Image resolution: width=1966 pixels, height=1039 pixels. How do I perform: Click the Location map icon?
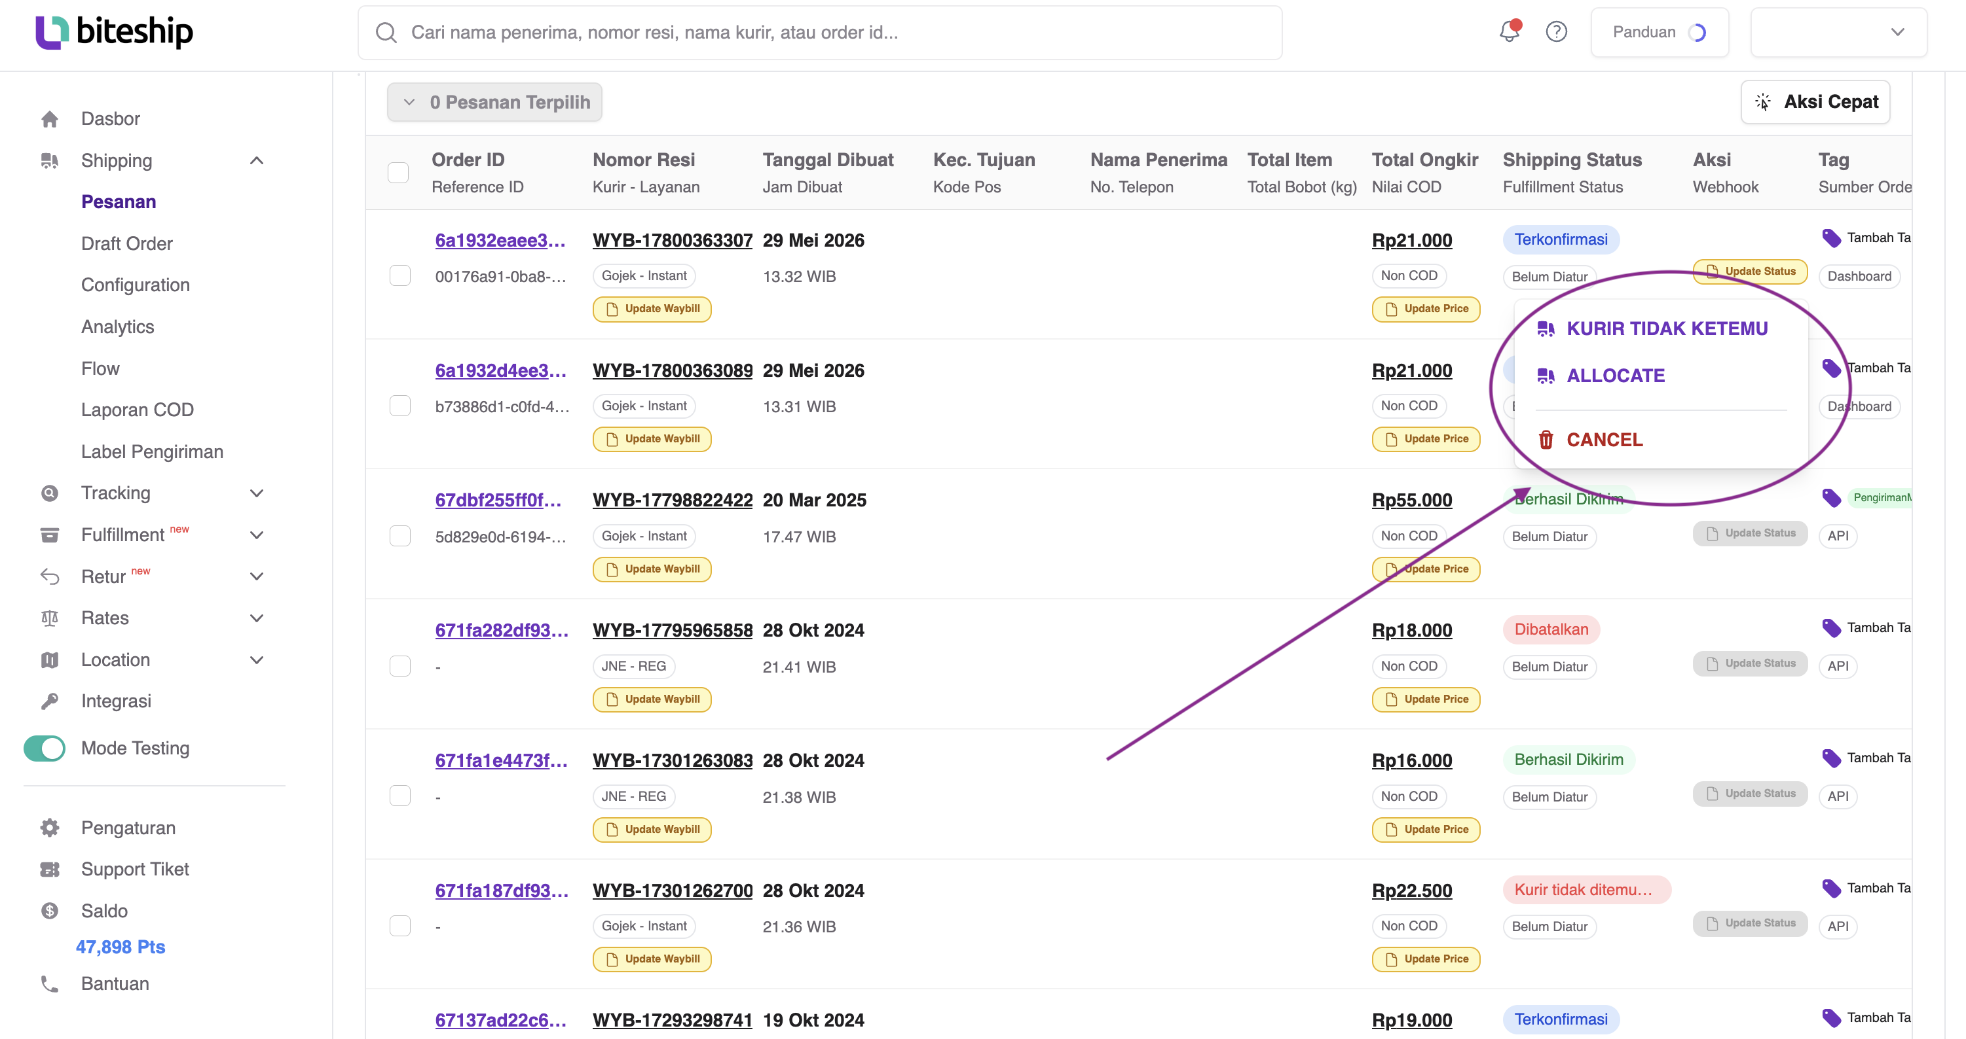[x=50, y=660]
